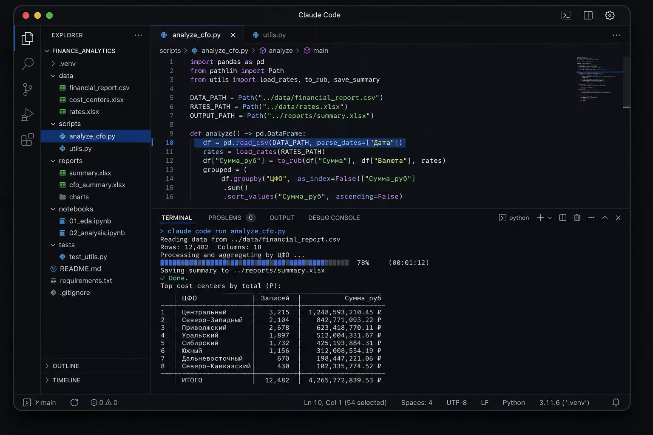The width and height of the screenshot is (653, 435).
Task: Open the Run and Debug view
Action: tap(27, 115)
